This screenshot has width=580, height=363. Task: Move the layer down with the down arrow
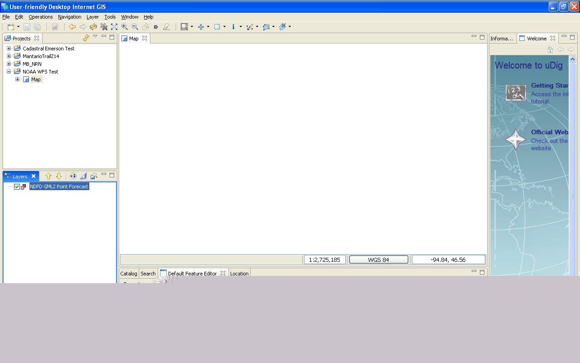point(59,176)
